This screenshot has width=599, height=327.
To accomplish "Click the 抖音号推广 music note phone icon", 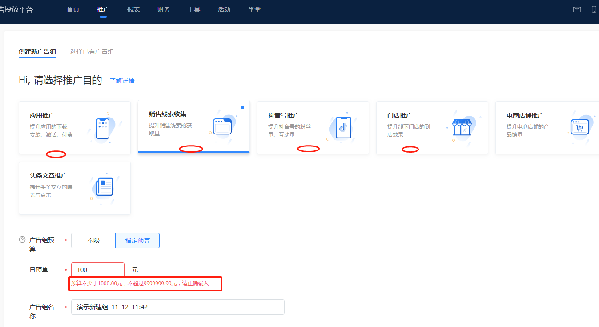I will coord(343,127).
